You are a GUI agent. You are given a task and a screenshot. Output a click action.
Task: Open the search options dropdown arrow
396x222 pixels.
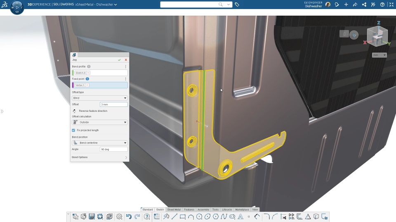[228, 4]
